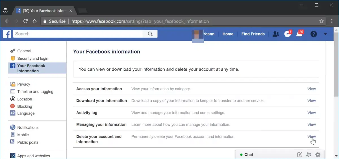Image resolution: width=339 pixels, height=159 pixels.
Task: Select Your Facebook information in sidebar
Action: (x=37, y=68)
